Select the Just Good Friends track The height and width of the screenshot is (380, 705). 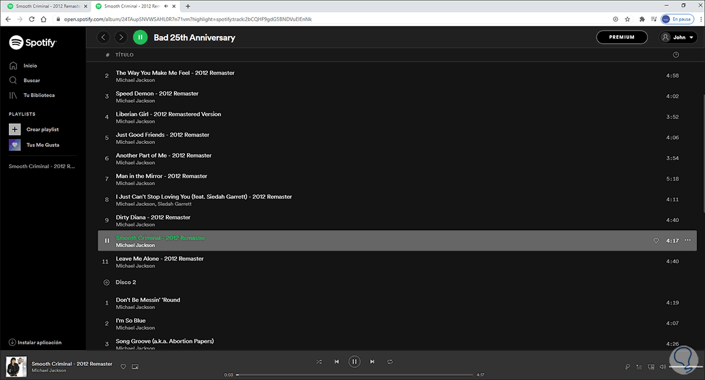[163, 134]
